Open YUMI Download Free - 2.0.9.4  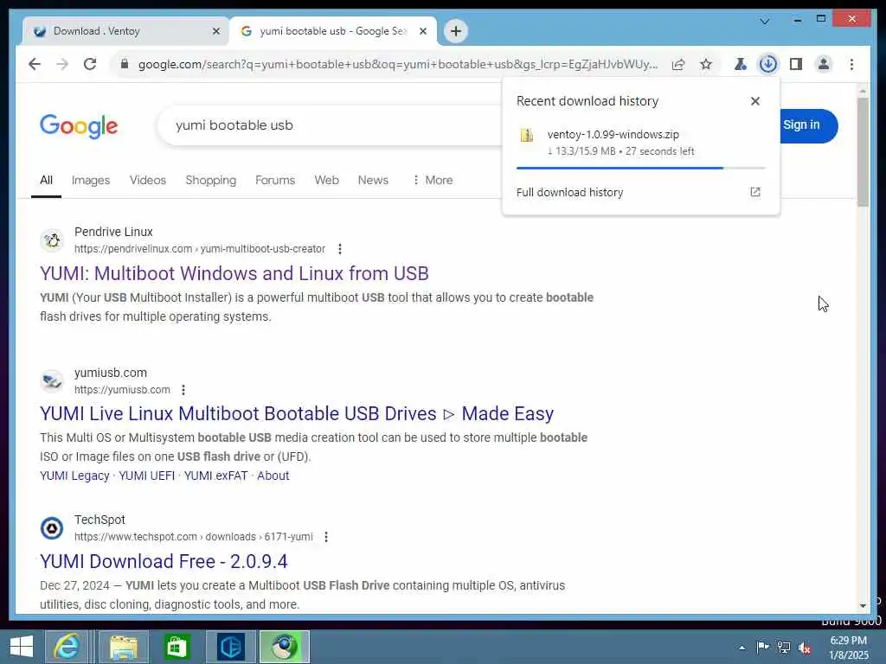(164, 561)
